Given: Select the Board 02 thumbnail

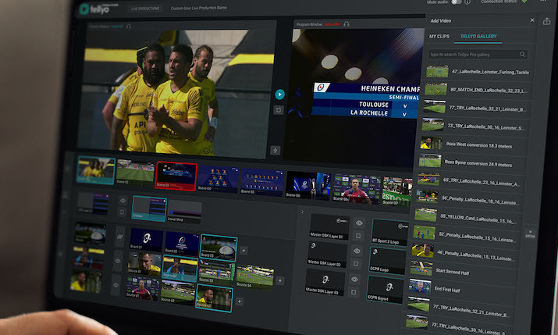Looking at the screenshot, I should pyautogui.click(x=182, y=242).
